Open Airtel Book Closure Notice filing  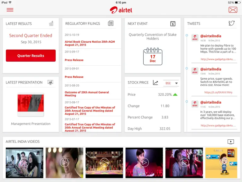pos(90,43)
